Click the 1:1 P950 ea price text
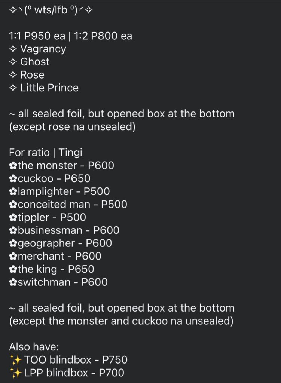Viewport: 281px width, 383px height. click(37, 36)
